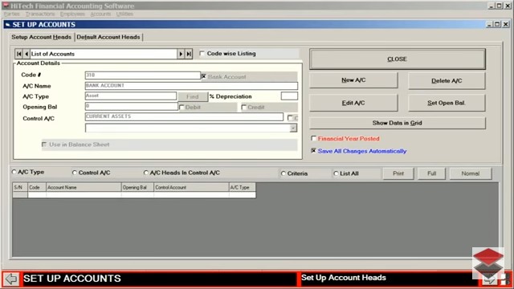Viewport: 514px width, 289px height.
Task: Click Set Open Bal. button
Action: click(447, 103)
